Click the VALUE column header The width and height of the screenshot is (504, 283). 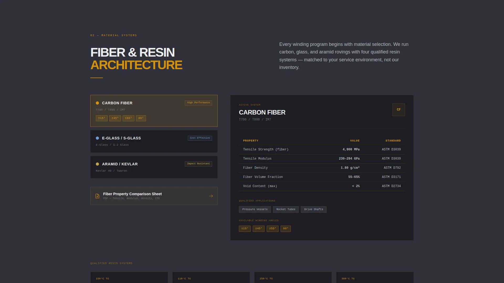[x=355, y=141]
